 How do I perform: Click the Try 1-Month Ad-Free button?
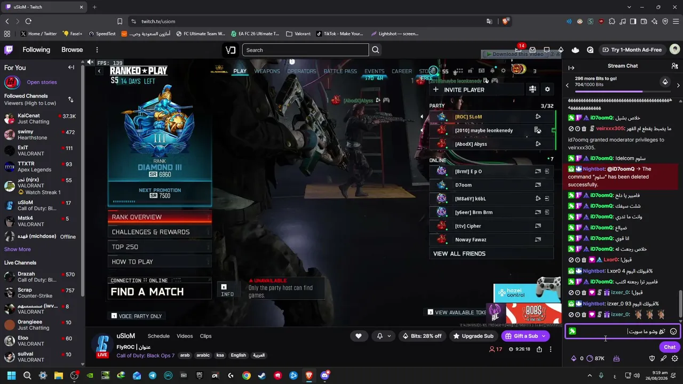632,50
